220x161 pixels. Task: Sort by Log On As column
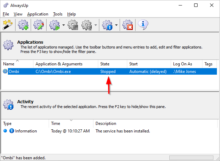[187, 64]
